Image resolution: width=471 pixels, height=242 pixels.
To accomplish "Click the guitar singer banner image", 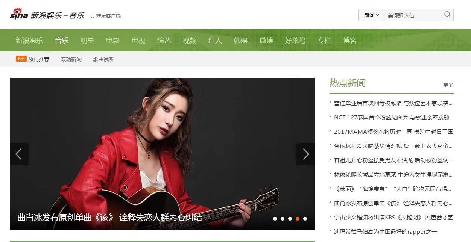I will [162, 154].
